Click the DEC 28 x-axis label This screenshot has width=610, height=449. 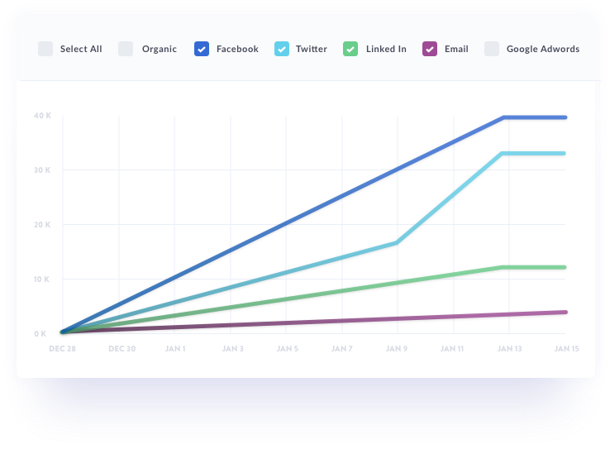click(x=63, y=349)
